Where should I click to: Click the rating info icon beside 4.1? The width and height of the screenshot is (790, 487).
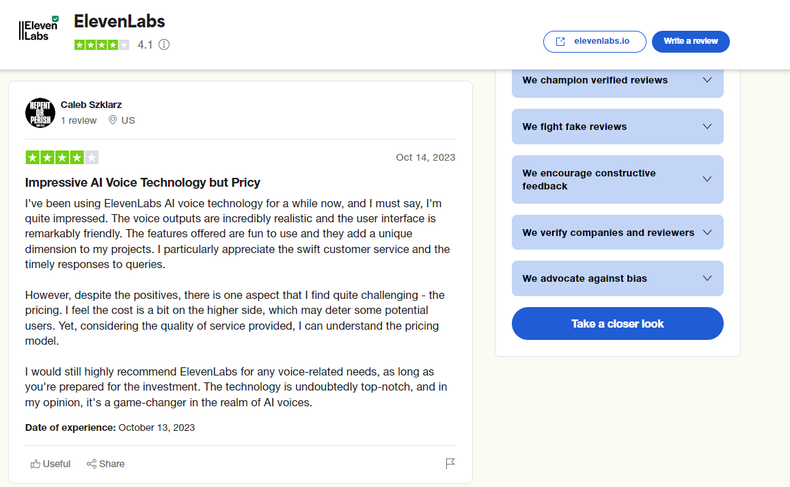tap(164, 44)
